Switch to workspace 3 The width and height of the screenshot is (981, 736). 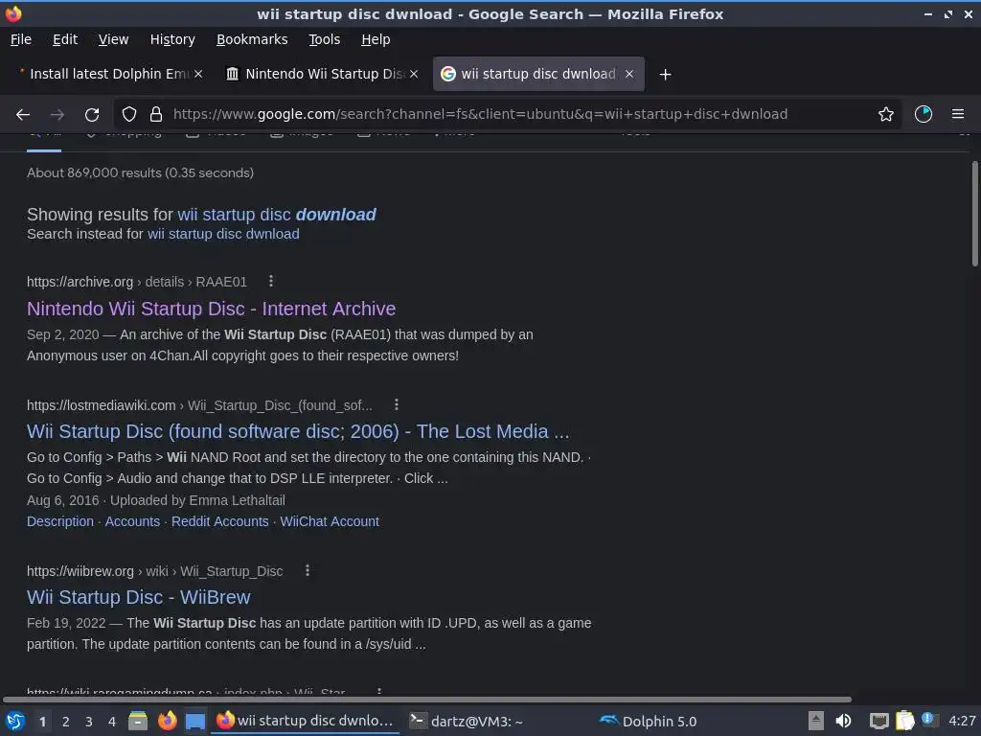point(89,722)
